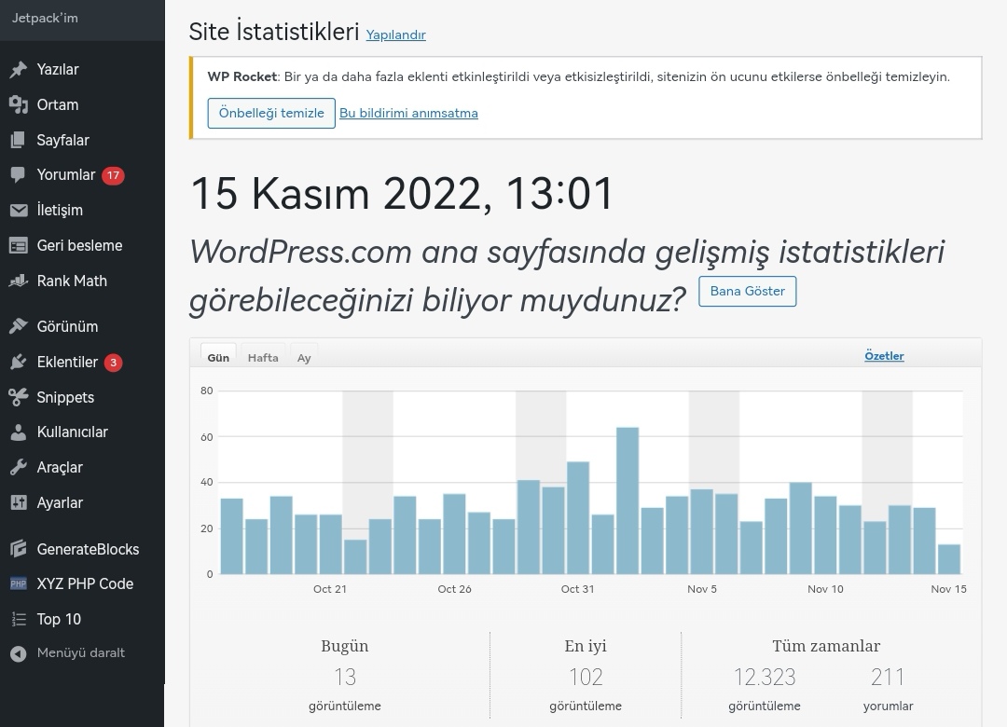The image size is (1007, 727).
Task: Click the tallest chart bar near Nov 2
Action: point(628,501)
